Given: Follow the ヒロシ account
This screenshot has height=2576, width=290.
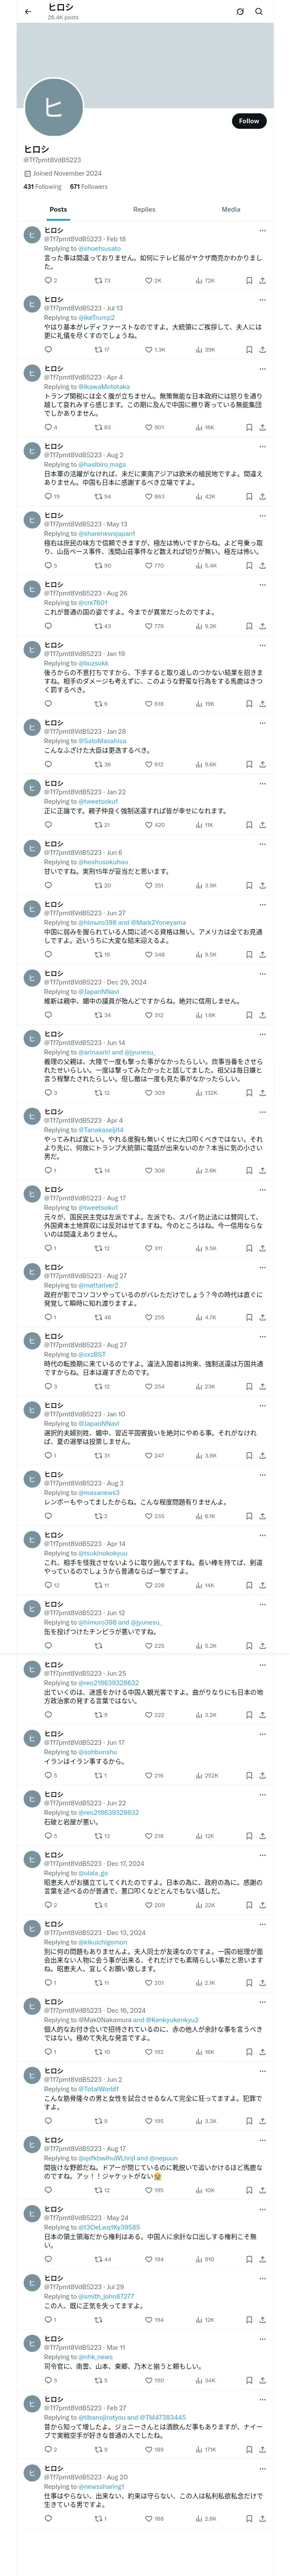Looking at the screenshot, I should coord(248,121).
